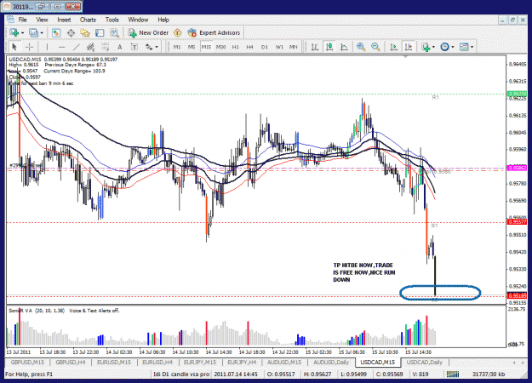
Task: Expand the Templates dropdown arrow
Action: [x=472, y=47]
